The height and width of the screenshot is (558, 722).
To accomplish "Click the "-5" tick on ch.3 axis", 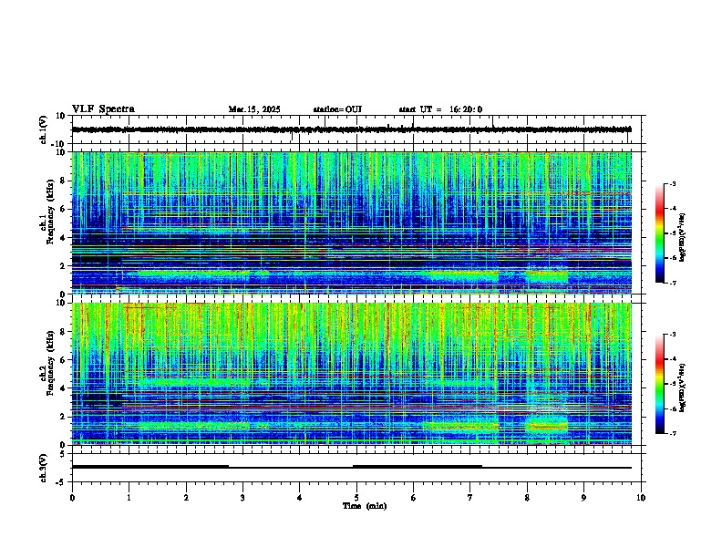I will click(x=62, y=482).
